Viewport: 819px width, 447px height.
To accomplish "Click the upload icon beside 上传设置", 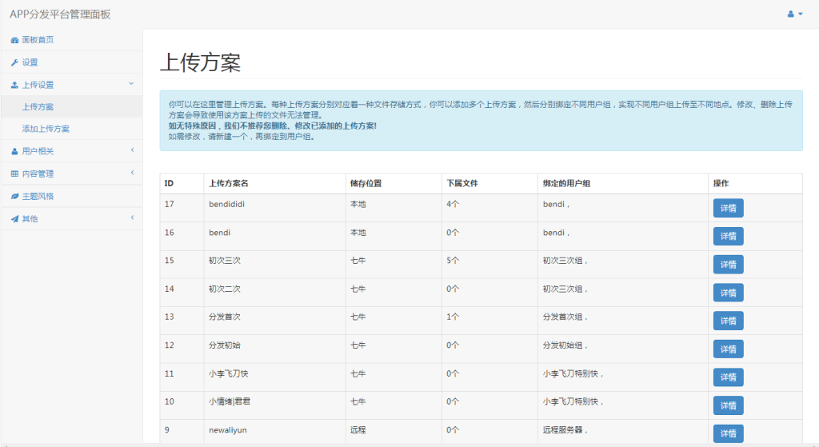I will point(14,85).
